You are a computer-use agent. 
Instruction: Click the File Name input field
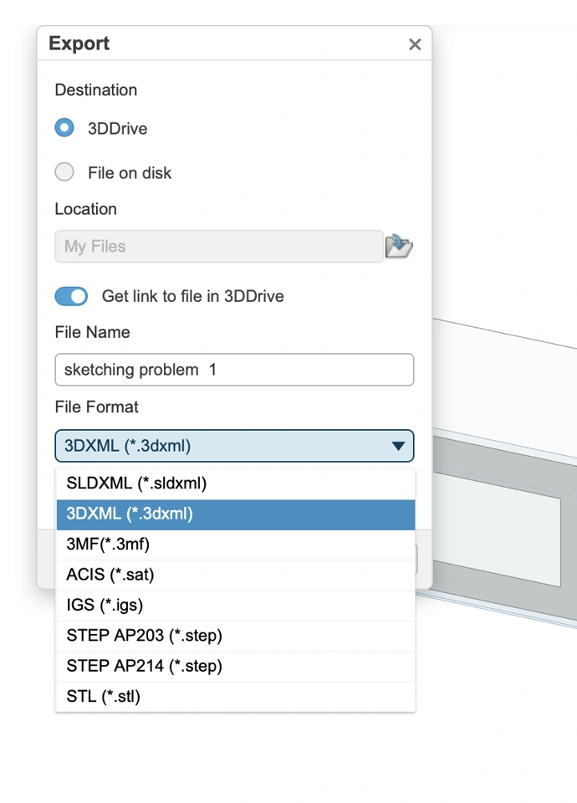tap(234, 369)
